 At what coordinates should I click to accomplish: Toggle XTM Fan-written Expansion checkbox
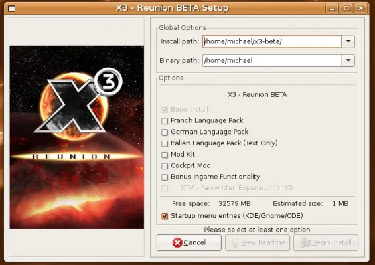click(165, 188)
